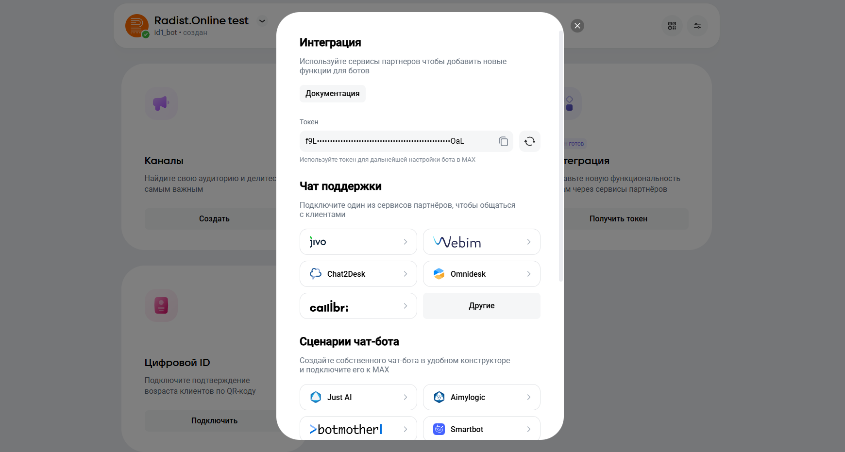Viewport: 845px width, 452px height.
Task: Open the Webim integration
Action: (481, 242)
